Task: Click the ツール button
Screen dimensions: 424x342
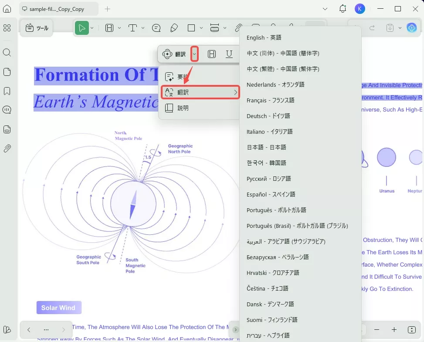Action: click(x=37, y=28)
